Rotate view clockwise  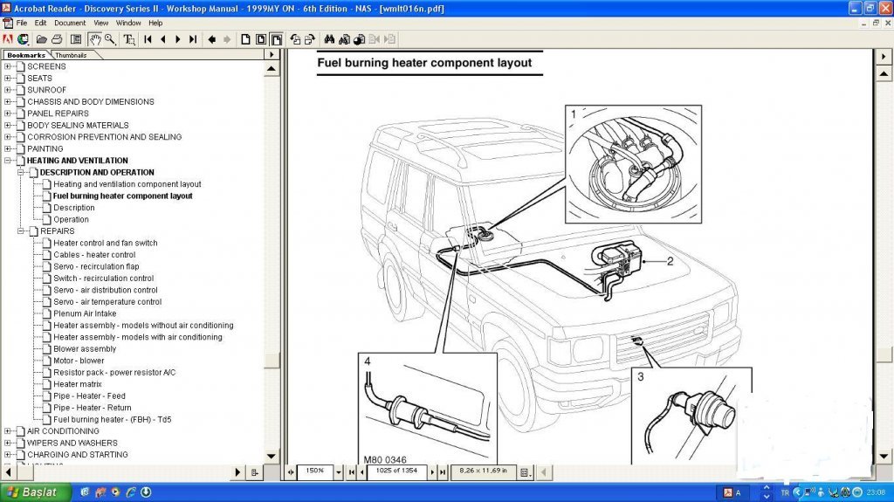[310, 39]
